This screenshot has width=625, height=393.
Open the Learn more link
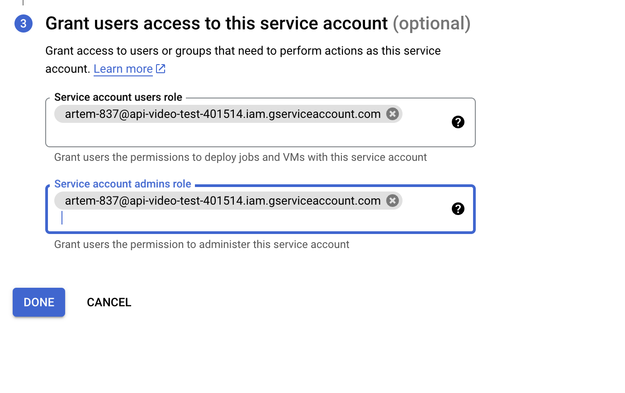coord(123,69)
